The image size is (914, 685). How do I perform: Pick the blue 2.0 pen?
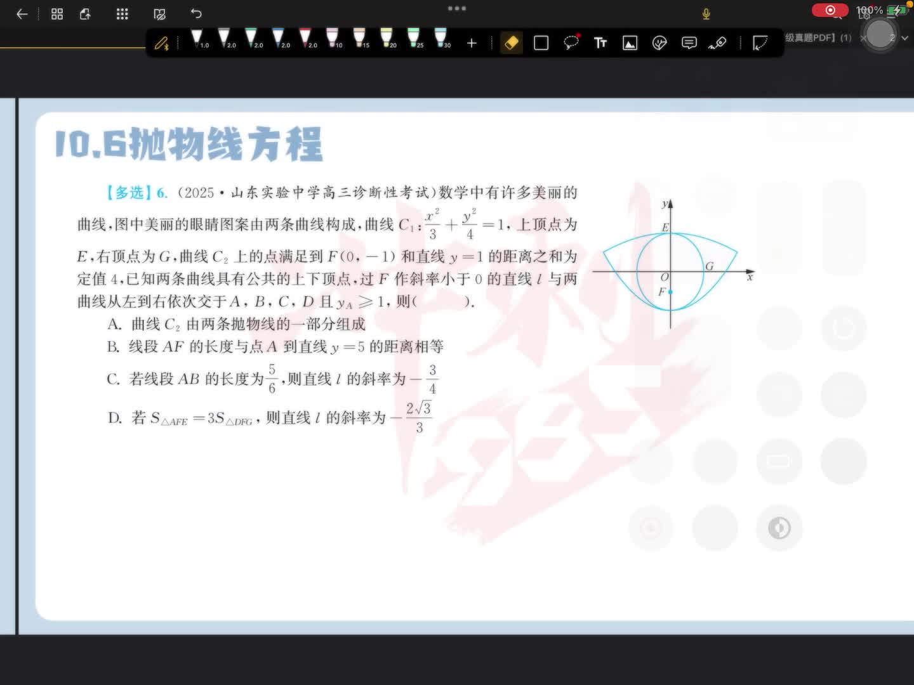click(x=279, y=38)
